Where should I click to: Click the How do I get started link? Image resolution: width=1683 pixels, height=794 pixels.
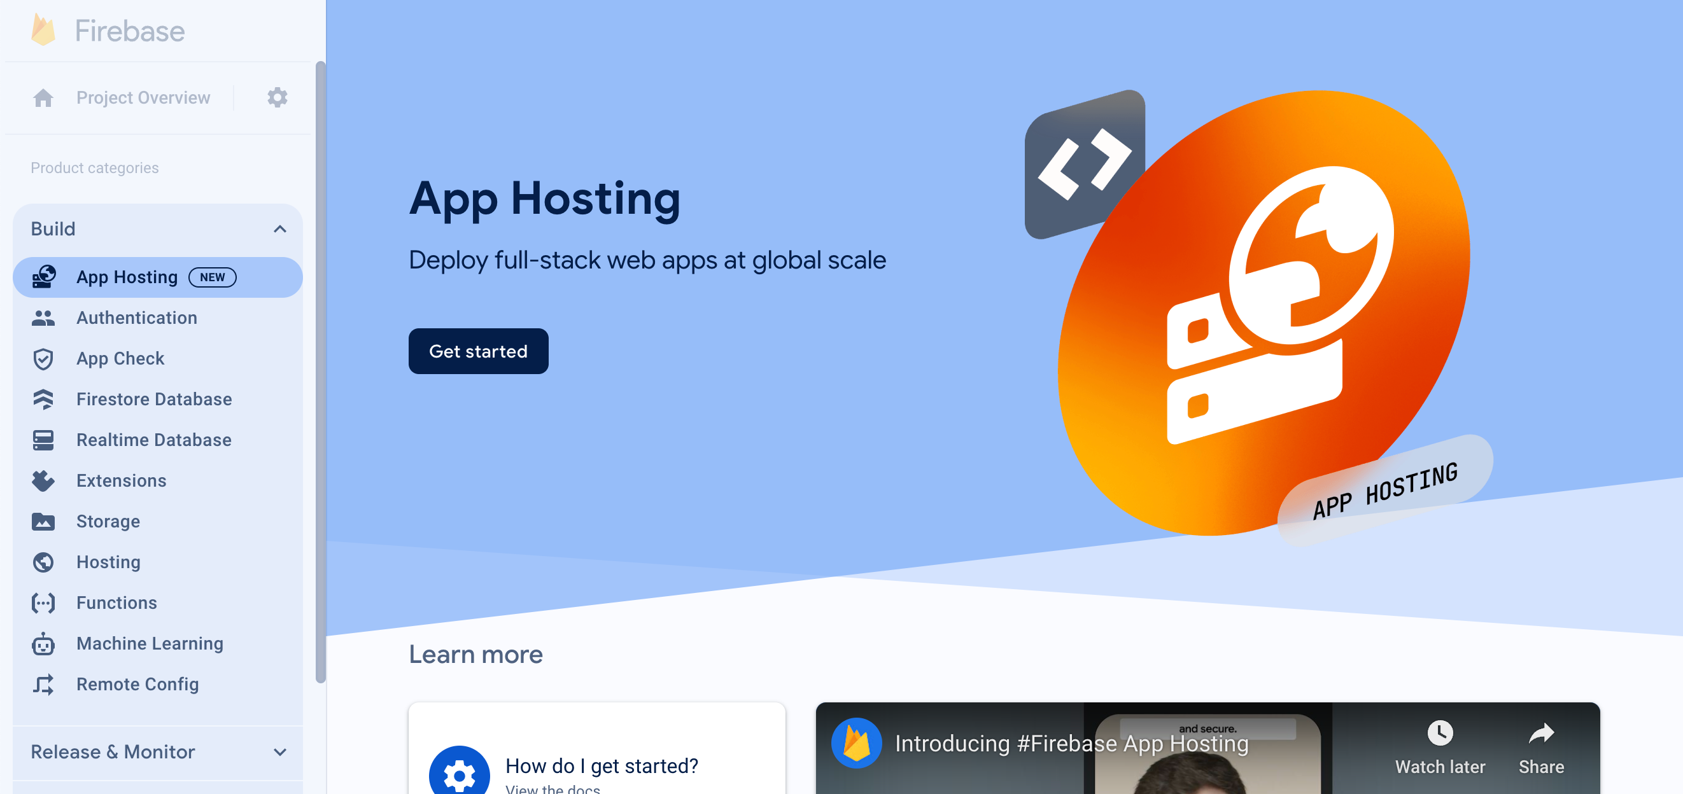point(601,766)
